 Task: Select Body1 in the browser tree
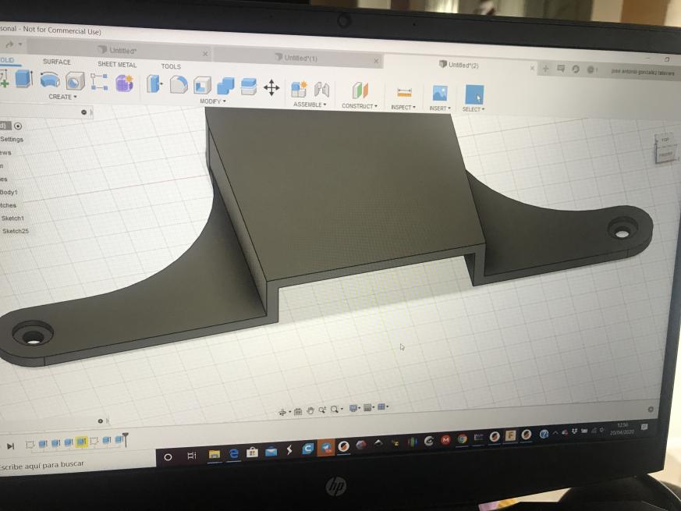9,192
